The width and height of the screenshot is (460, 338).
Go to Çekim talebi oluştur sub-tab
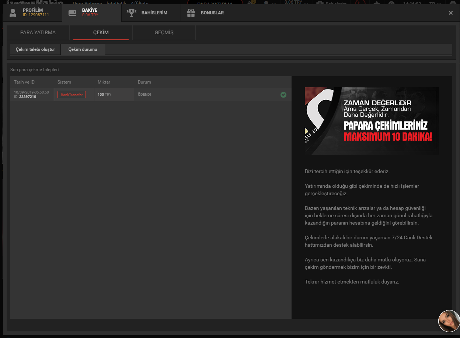(x=35, y=49)
